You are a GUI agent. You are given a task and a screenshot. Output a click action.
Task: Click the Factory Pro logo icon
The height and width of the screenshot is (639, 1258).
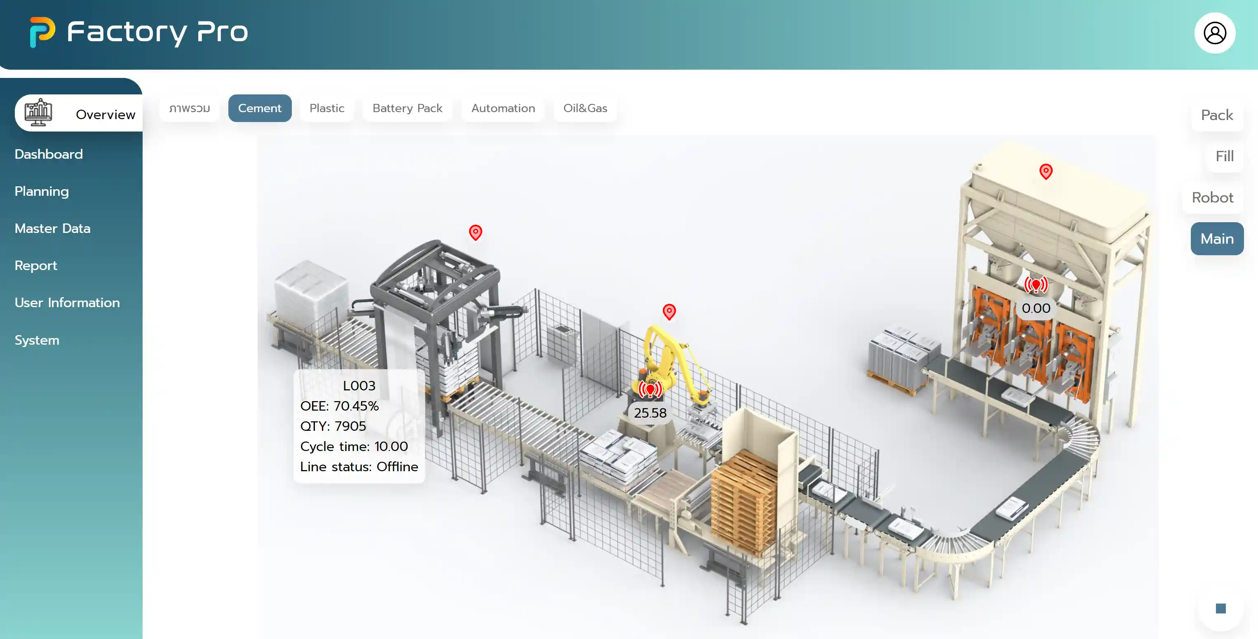tap(42, 32)
